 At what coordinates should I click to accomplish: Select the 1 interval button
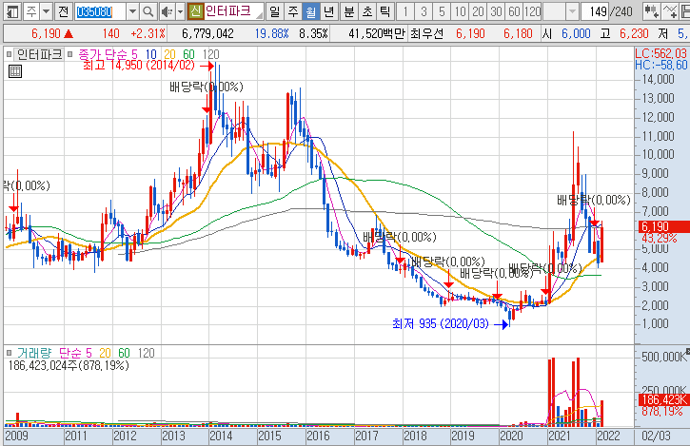pos(405,11)
